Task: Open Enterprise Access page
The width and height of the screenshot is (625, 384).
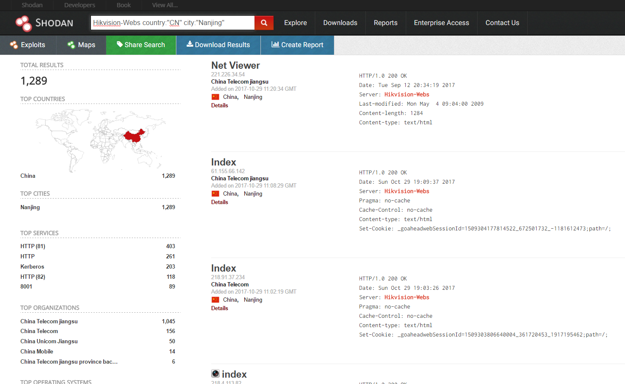Action: coord(441,23)
